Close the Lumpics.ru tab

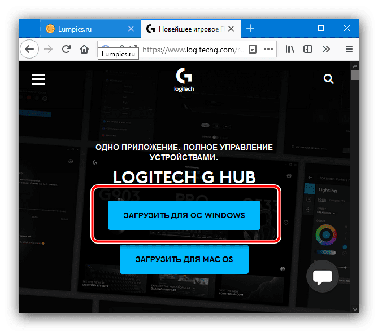131,29
